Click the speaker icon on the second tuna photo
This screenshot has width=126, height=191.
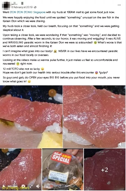pyautogui.click(x=120, y=144)
